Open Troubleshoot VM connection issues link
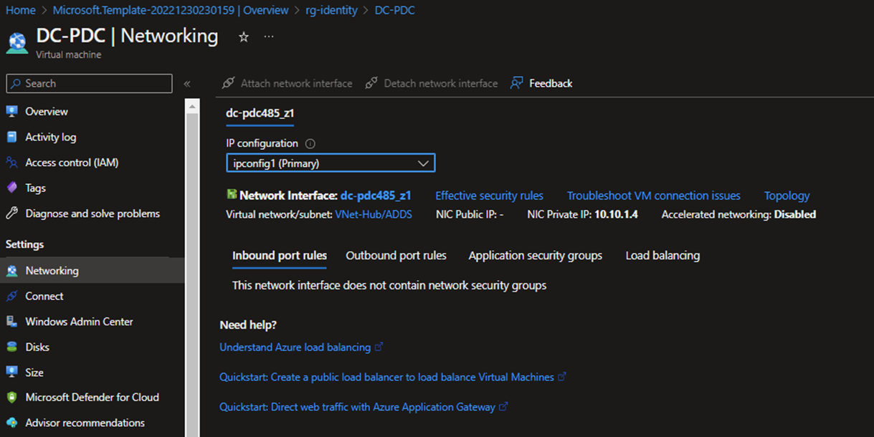 (x=654, y=196)
